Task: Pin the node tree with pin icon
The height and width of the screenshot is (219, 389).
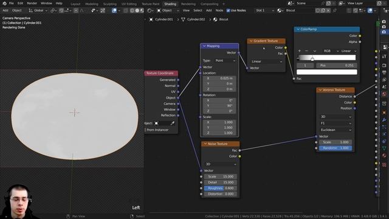Action: click(x=335, y=10)
